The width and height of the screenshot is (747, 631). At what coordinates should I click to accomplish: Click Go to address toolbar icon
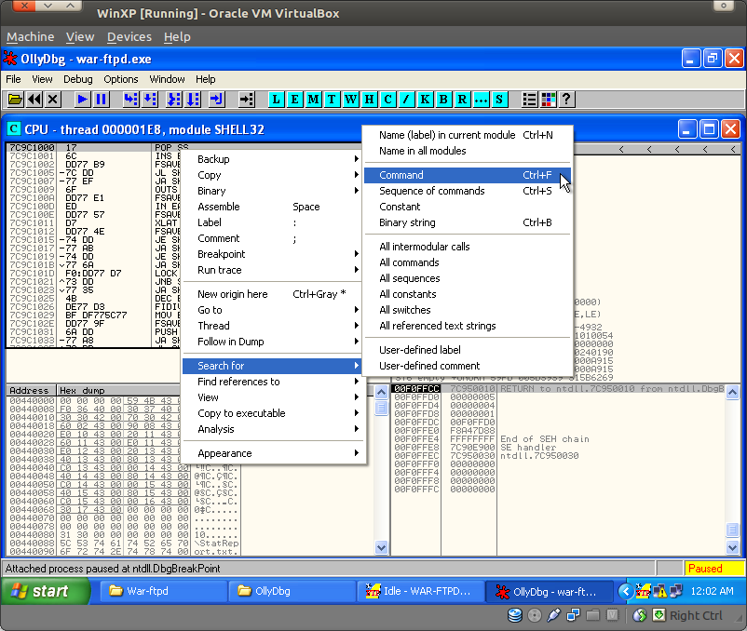(247, 100)
